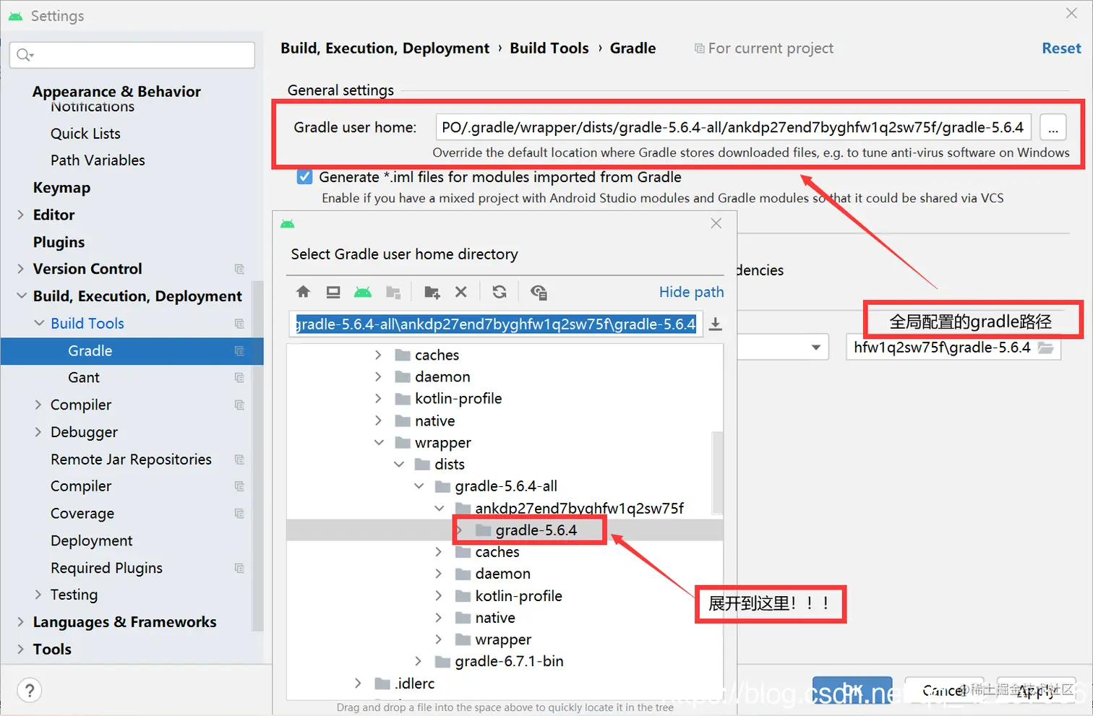
Task: Expand the Tools settings section
Action: (20, 650)
